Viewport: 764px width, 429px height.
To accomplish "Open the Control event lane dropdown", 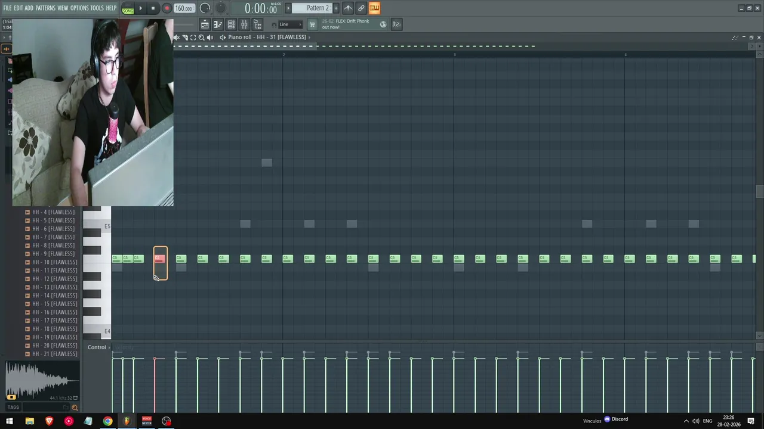I will pos(99,347).
